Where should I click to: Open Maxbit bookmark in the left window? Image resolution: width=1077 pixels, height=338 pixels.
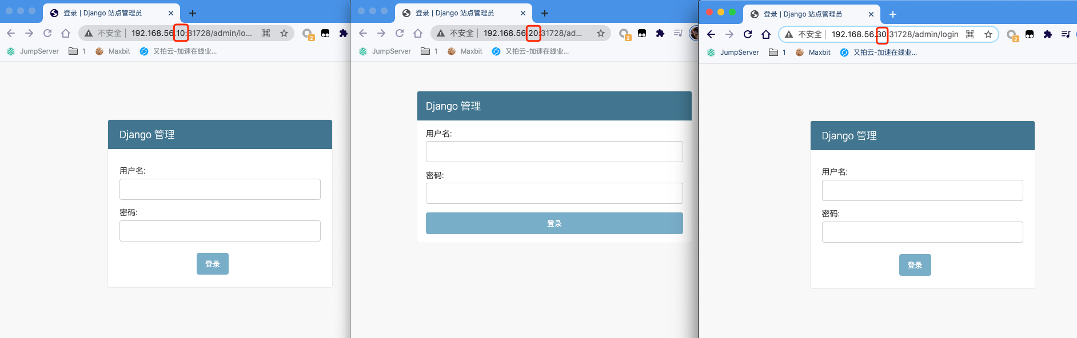click(x=113, y=51)
